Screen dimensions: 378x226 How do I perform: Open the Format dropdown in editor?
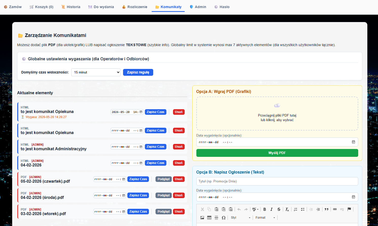click(265, 218)
